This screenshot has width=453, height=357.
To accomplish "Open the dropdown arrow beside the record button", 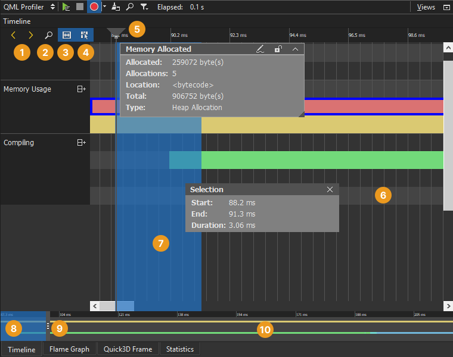I will 104,7.
